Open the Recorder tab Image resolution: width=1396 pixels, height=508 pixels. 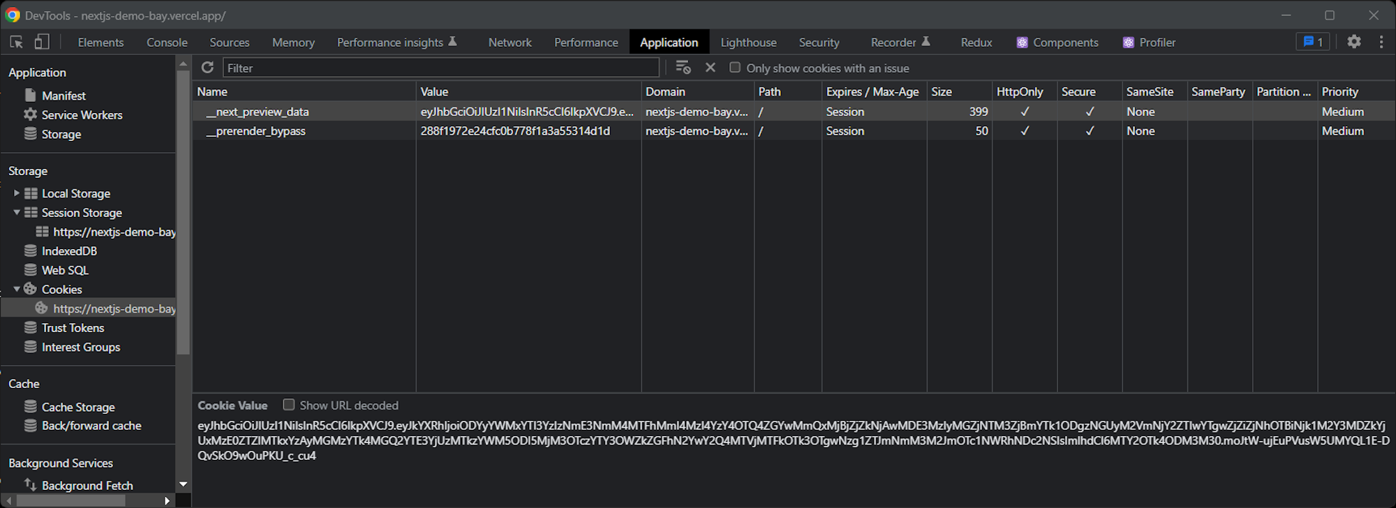click(x=900, y=43)
